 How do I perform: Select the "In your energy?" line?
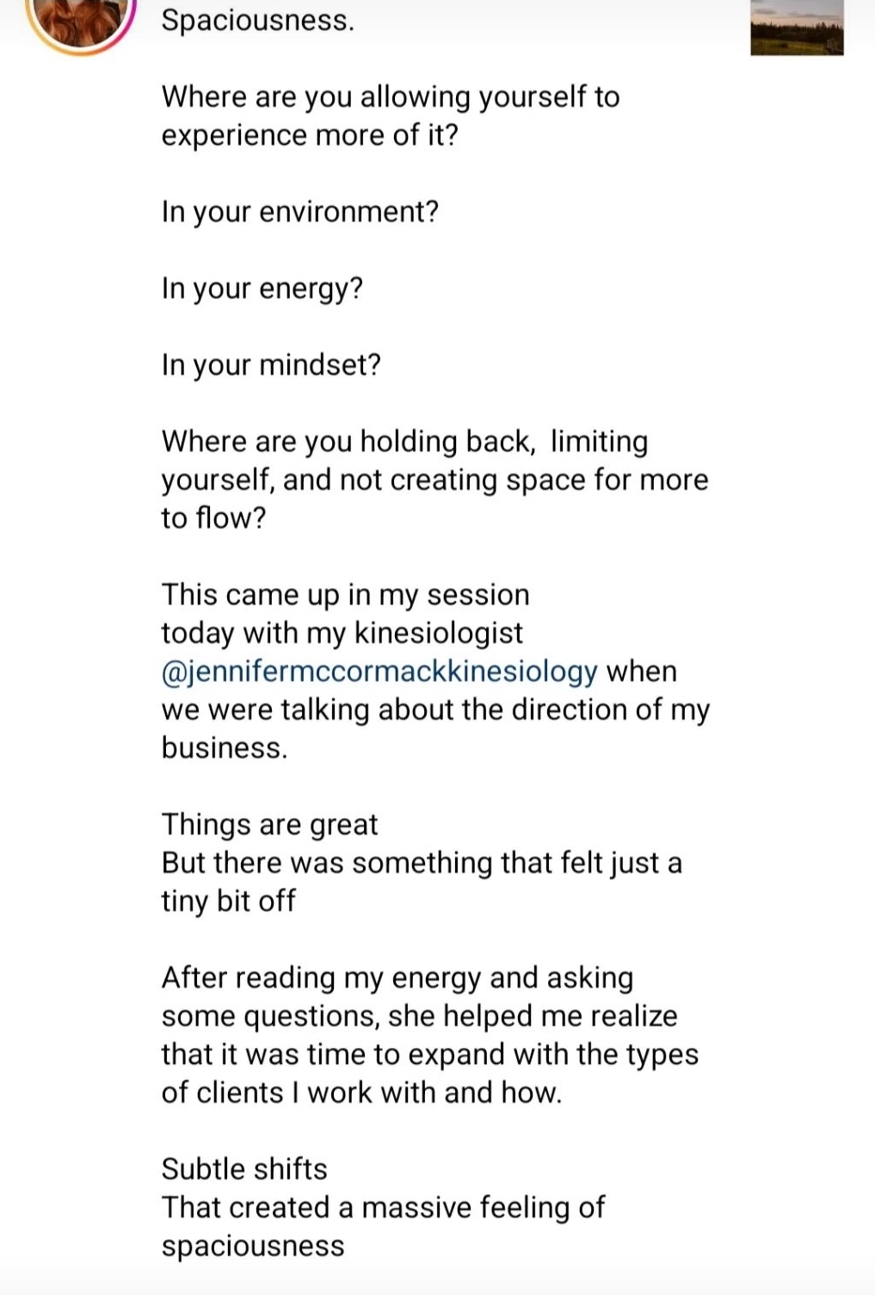[x=262, y=288]
